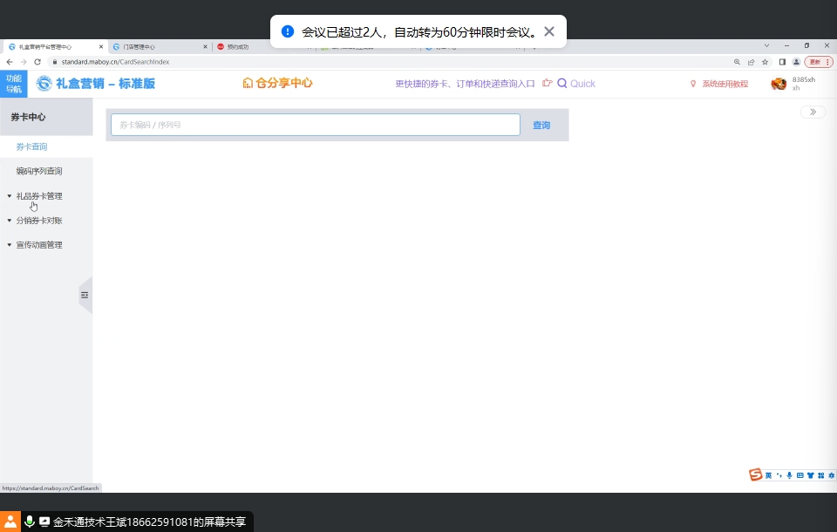Viewport: 837px width, 532px height.
Task: Click the user avatar 8385xh
Action: [779, 84]
